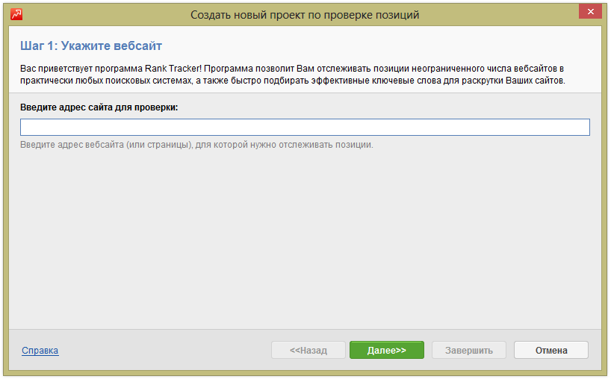611x379 pixels.
Task: Focus the website address input field
Action: 305,128
